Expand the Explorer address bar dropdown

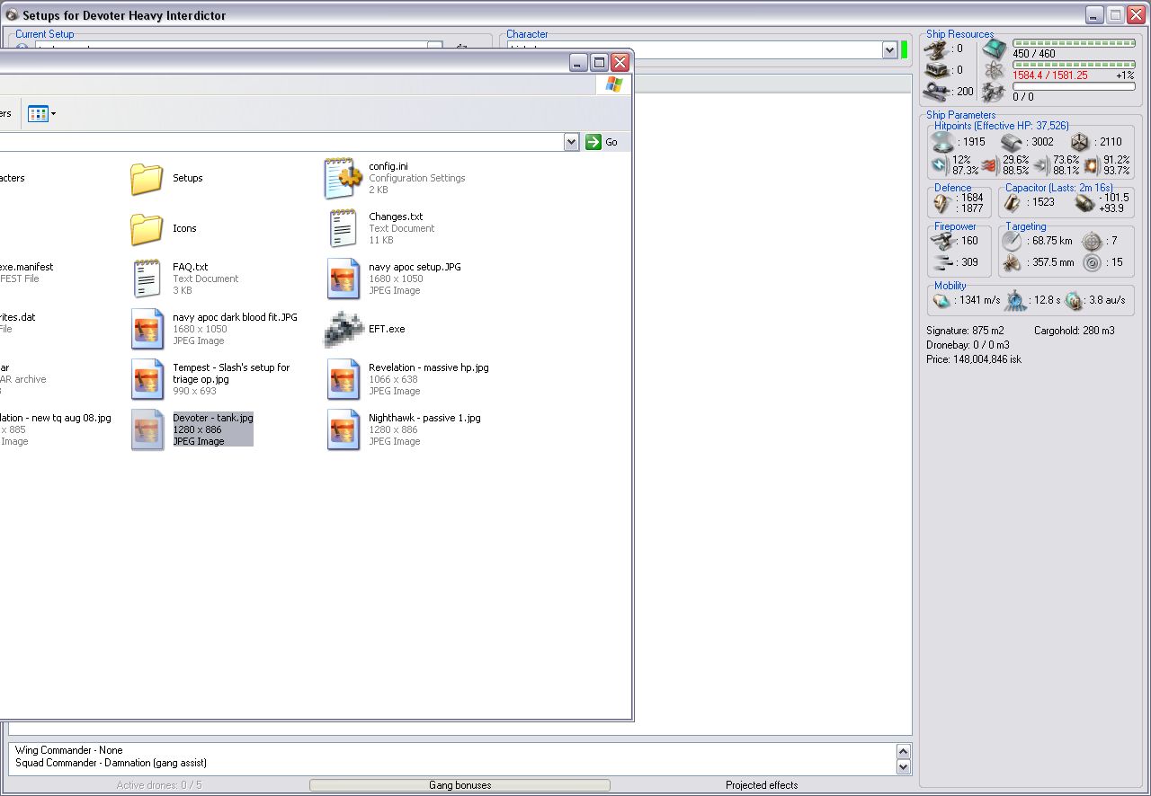coord(571,142)
